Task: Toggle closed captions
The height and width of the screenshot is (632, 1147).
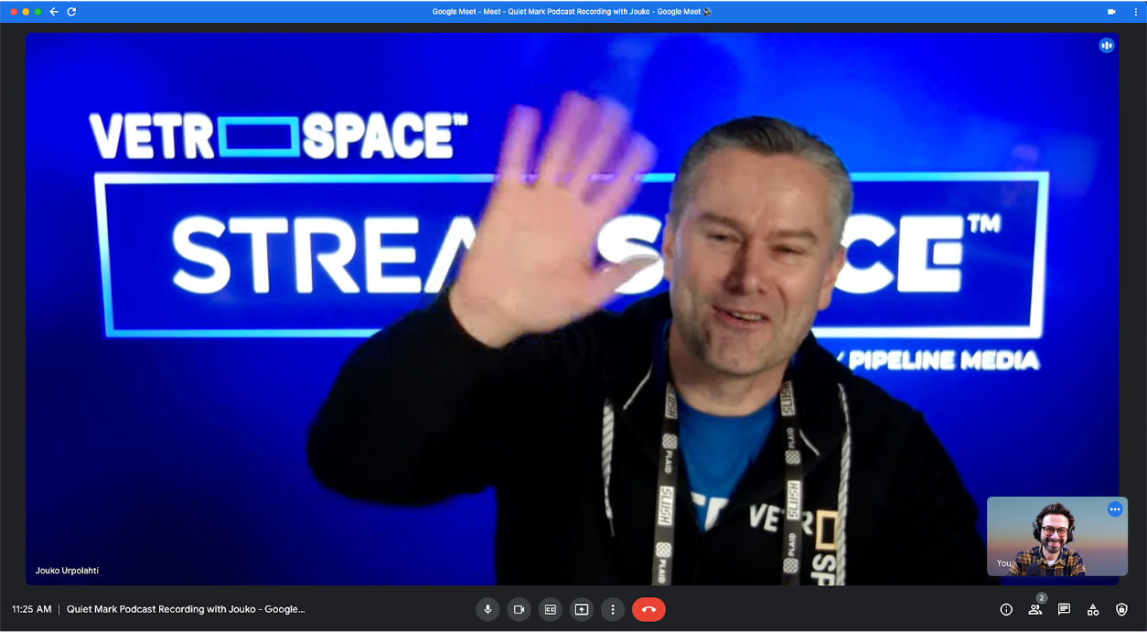Action: tap(551, 609)
